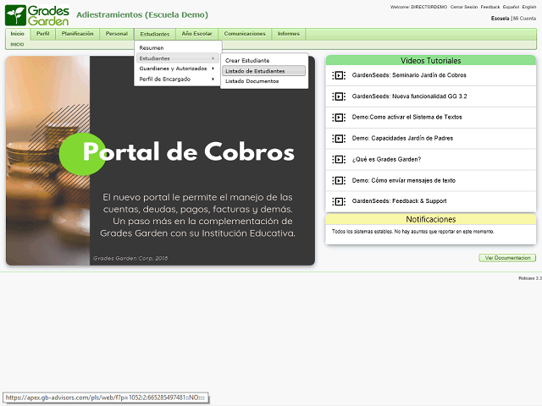Open the Estudiantes tab
Viewport: 542px width, 406px height.
tap(155, 34)
